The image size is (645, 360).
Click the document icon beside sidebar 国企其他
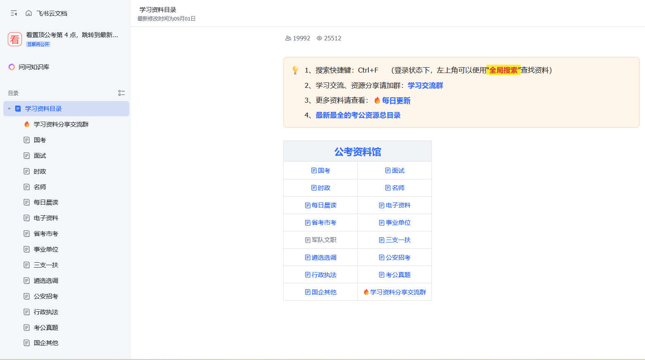click(26, 343)
